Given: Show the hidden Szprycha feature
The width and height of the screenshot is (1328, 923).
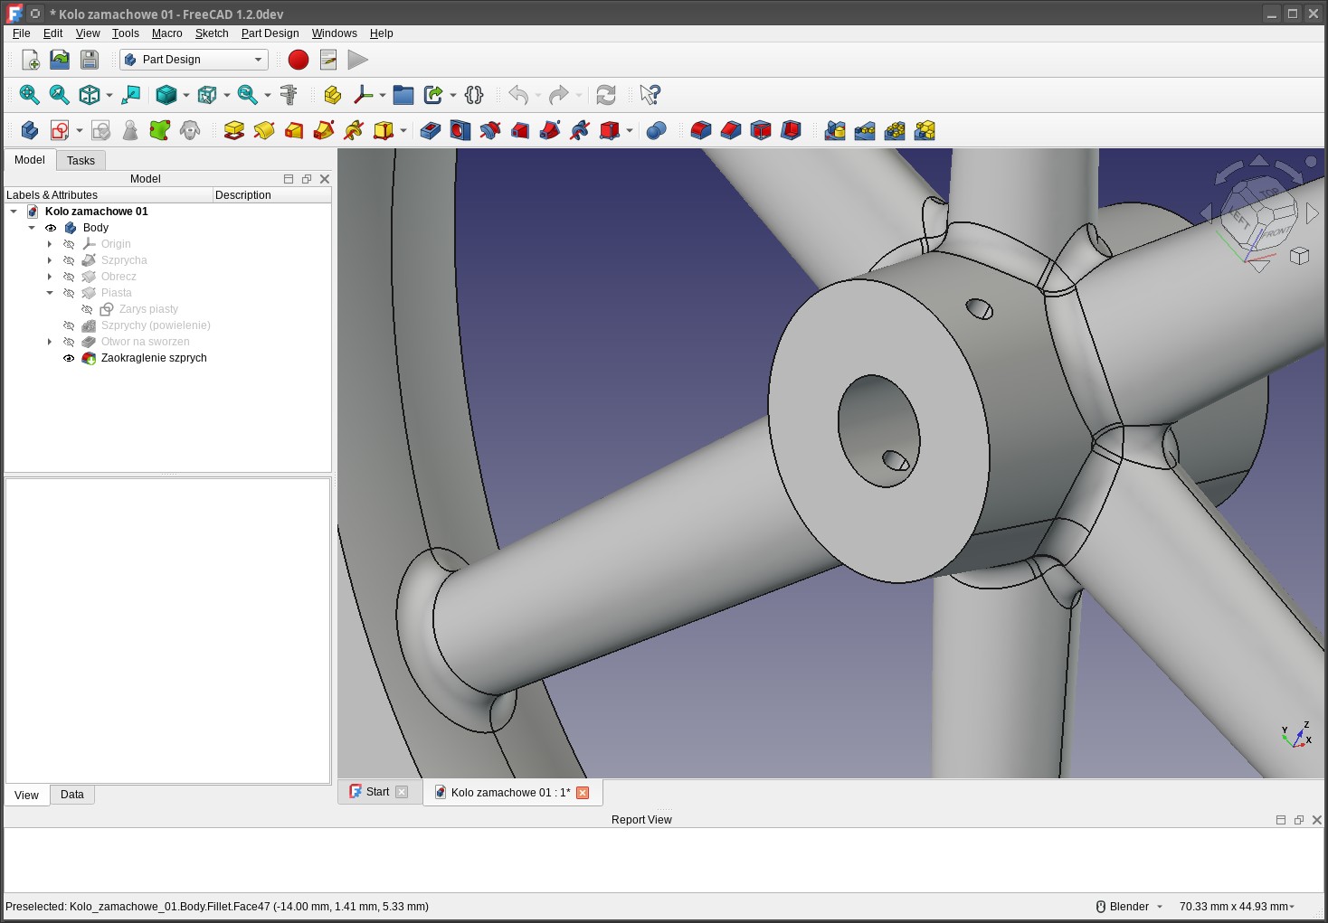Looking at the screenshot, I should click(69, 260).
